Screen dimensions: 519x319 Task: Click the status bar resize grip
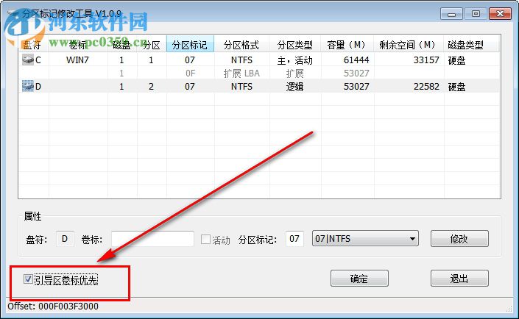[509, 308]
